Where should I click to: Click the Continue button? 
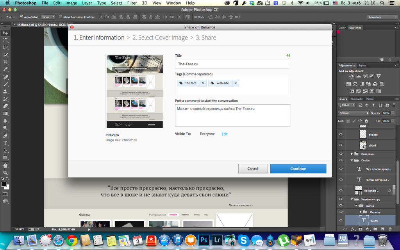click(298, 169)
